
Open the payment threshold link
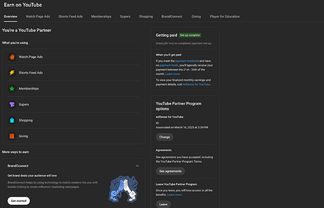[187, 61]
